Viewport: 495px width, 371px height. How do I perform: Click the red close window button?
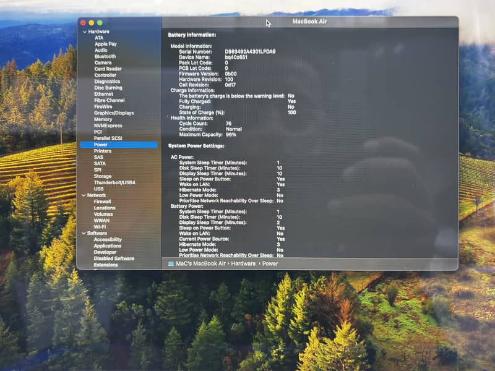click(84, 23)
